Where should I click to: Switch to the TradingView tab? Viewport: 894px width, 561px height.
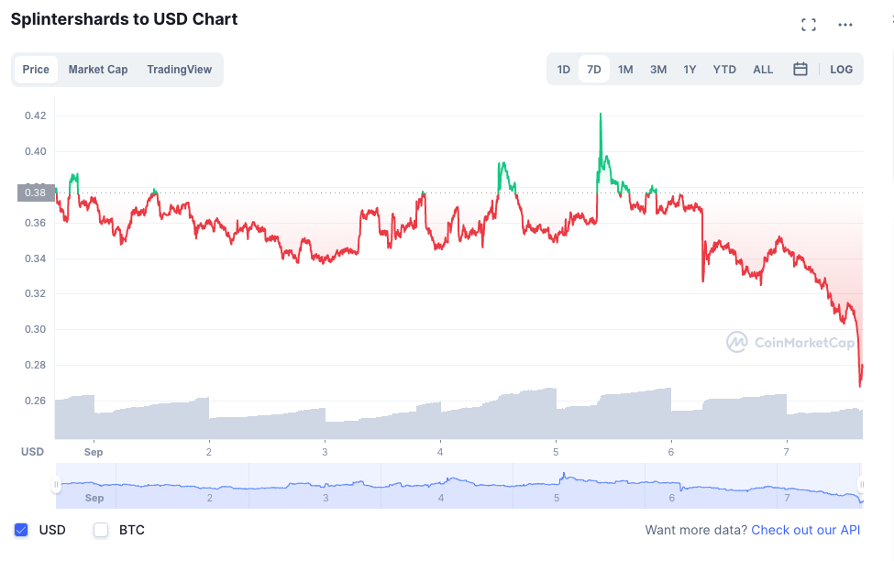coord(179,70)
